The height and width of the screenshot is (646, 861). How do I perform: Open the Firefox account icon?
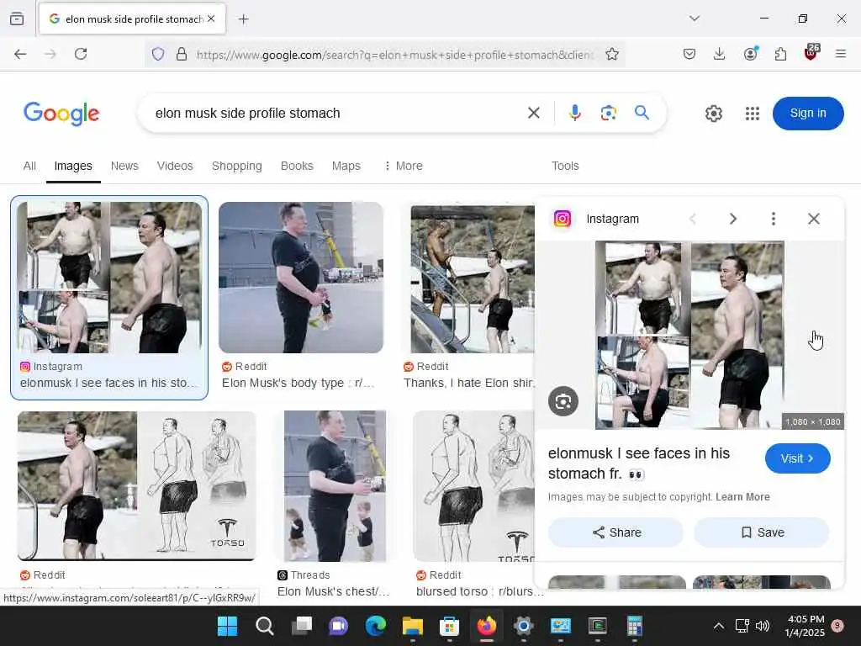coord(750,53)
